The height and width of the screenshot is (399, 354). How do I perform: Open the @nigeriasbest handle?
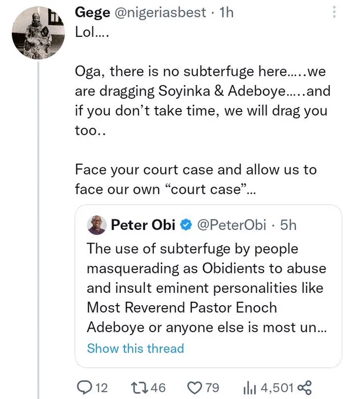coord(160,12)
